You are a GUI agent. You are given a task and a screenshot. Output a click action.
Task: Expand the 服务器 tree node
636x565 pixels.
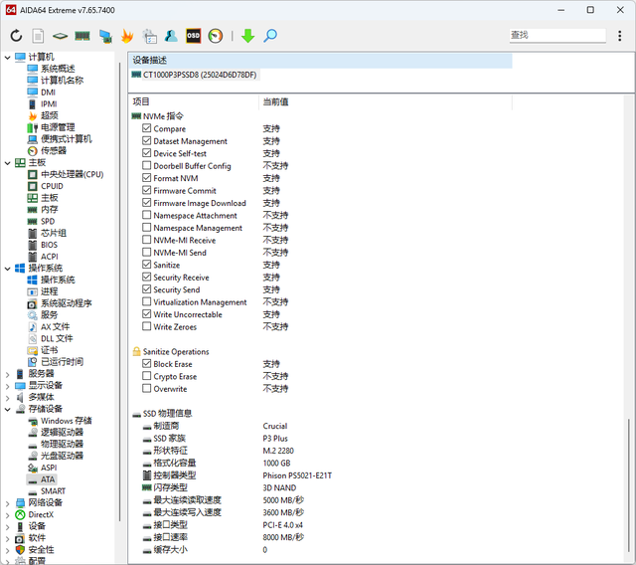click(7, 374)
